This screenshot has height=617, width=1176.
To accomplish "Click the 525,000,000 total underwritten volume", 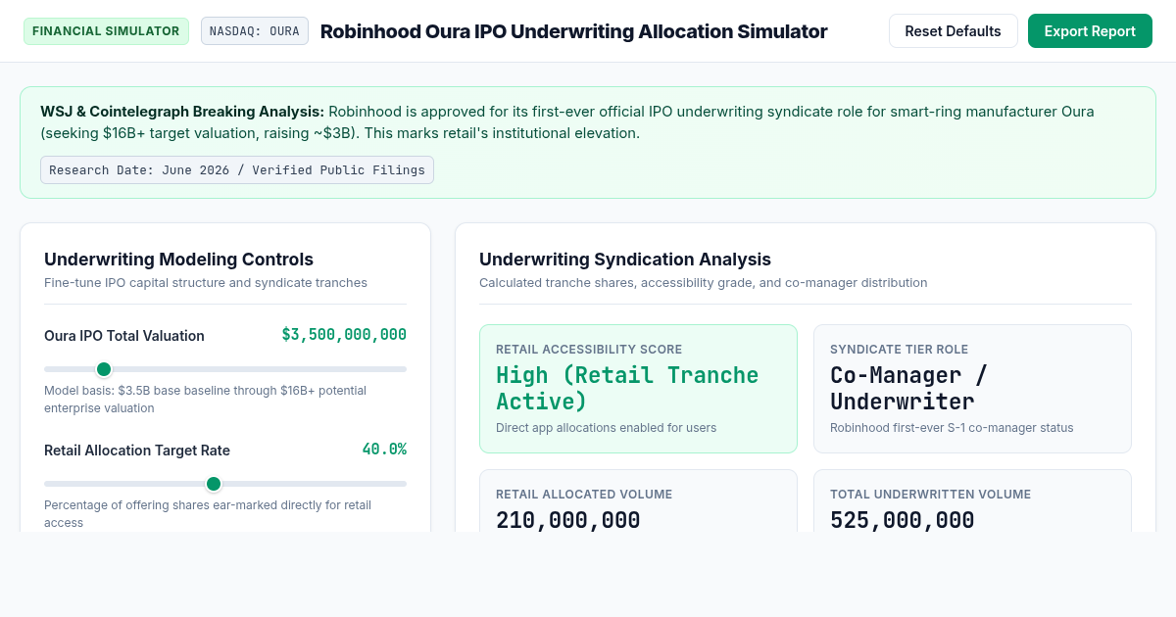I will [x=903, y=520].
